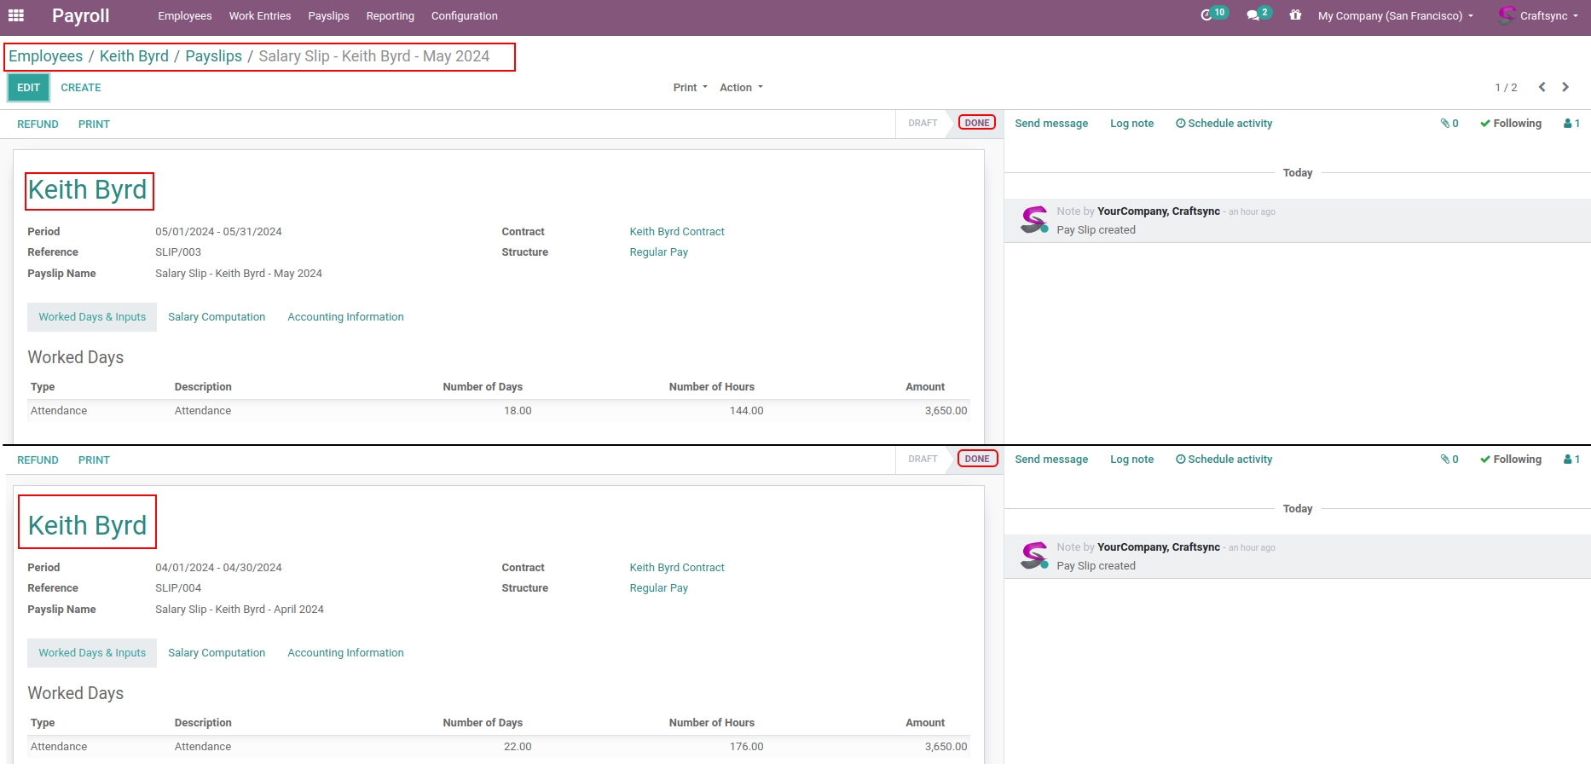Viewport: 1591px width, 769px height.
Task: Click the EDIT button
Action: 28,88
